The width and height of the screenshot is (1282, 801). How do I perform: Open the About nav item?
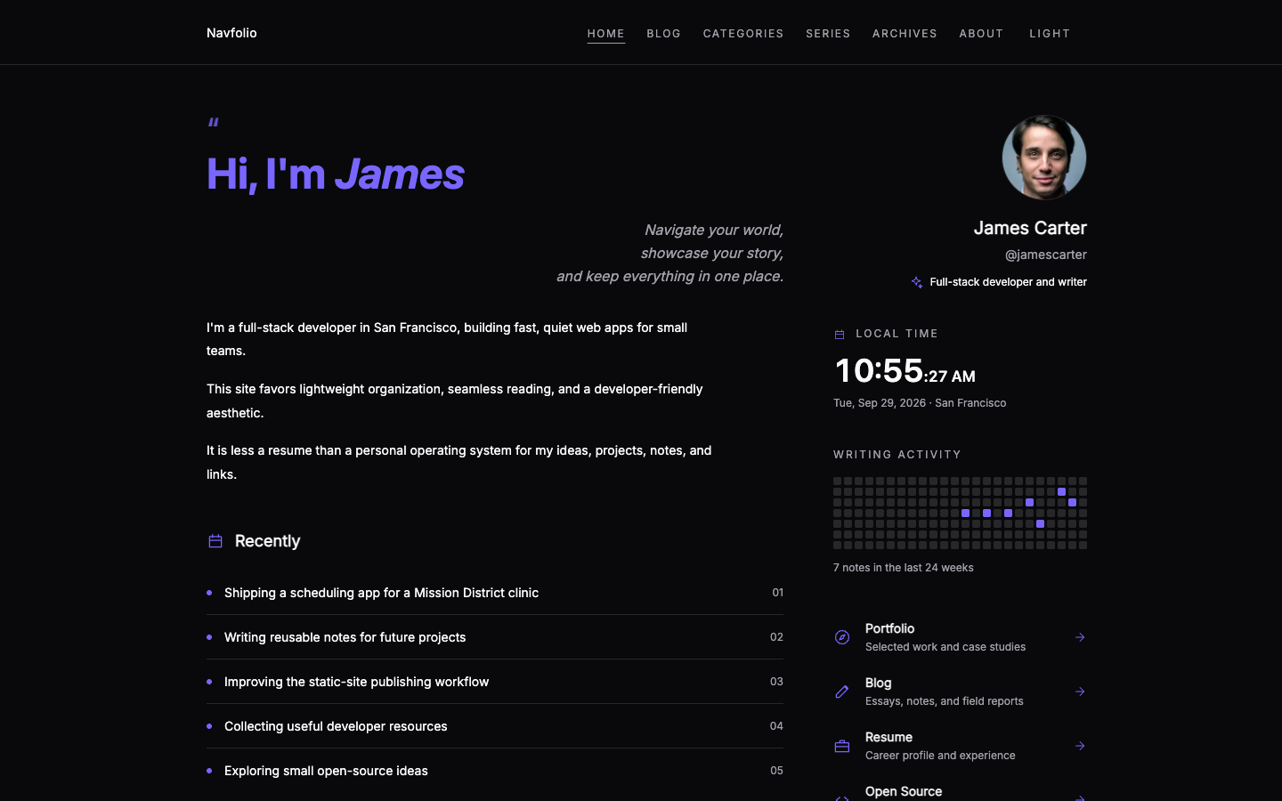point(981,34)
